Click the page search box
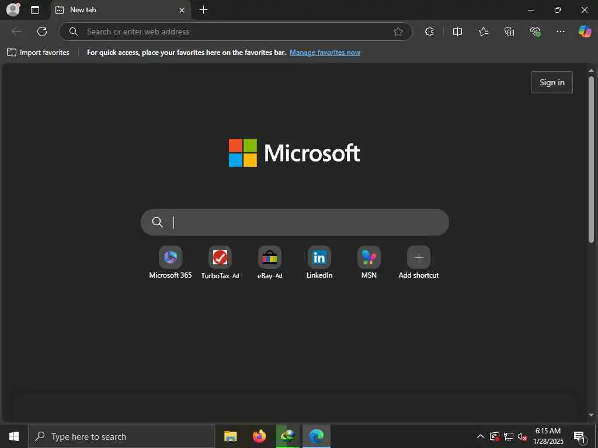 [x=295, y=222]
